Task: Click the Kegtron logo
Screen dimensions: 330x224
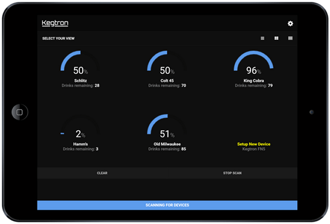Action: [x=55, y=23]
